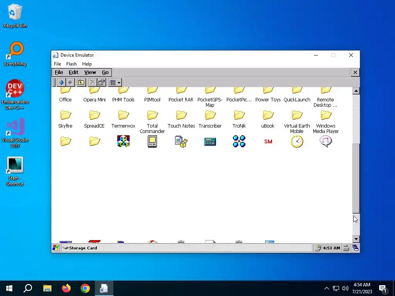
Task: Open Chrome from the Windows taskbar
Action: (85, 288)
